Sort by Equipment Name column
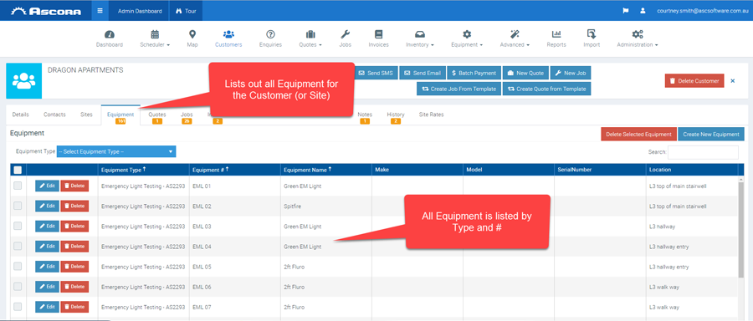The width and height of the screenshot is (753, 321). pyautogui.click(x=326, y=170)
